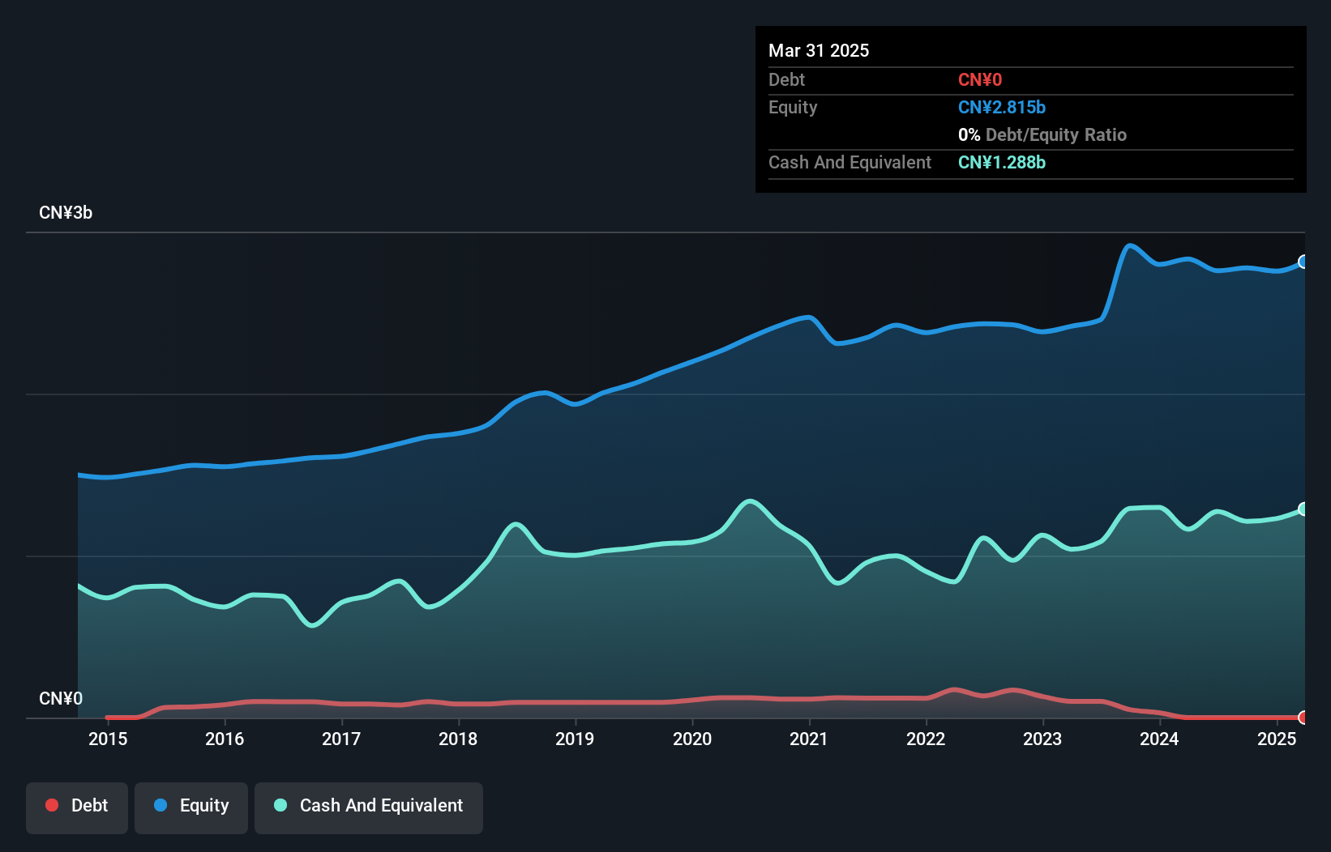Click the 2016 x-axis label
The image size is (1331, 852).
click(225, 739)
